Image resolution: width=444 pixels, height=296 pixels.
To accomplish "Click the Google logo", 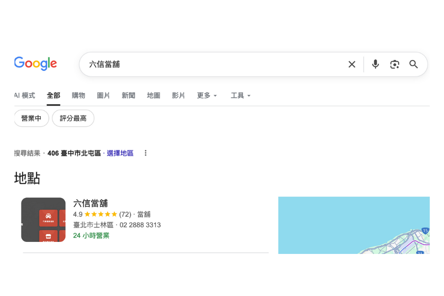I will 36,64.
